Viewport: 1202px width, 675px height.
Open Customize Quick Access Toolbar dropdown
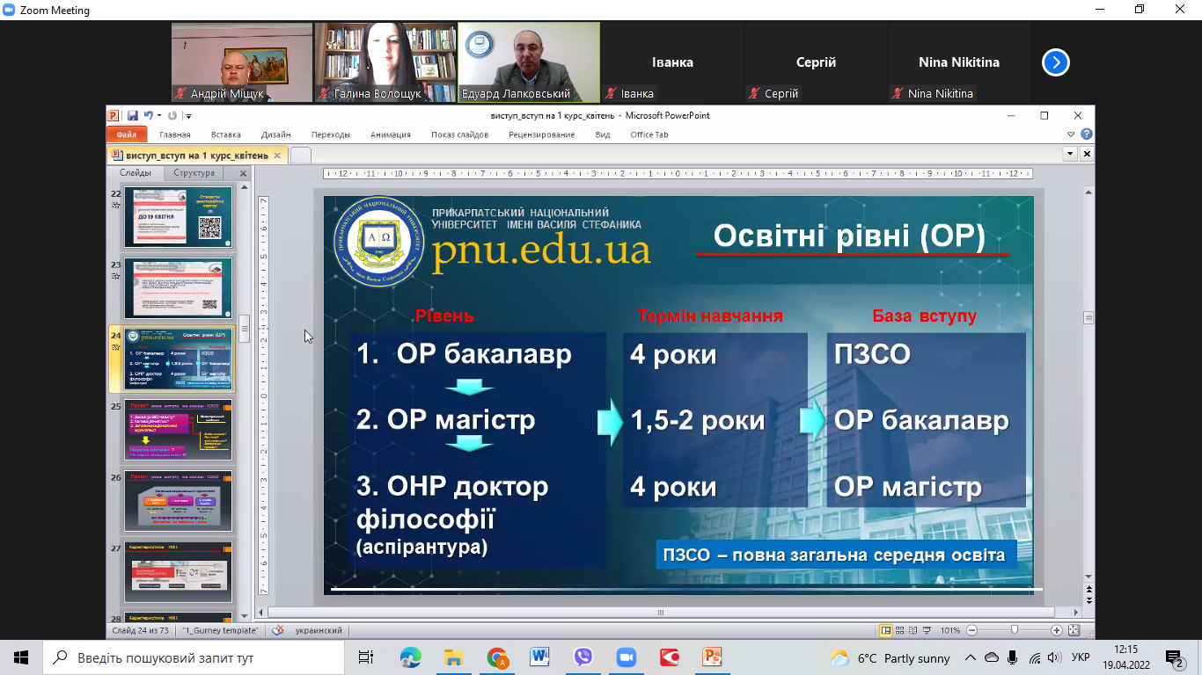pos(188,116)
